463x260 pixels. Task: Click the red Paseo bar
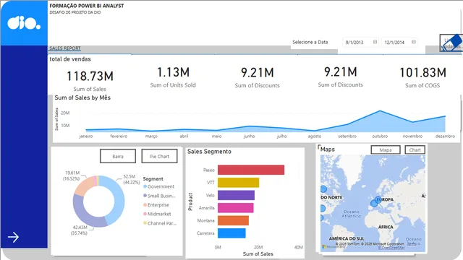click(x=251, y=170)
